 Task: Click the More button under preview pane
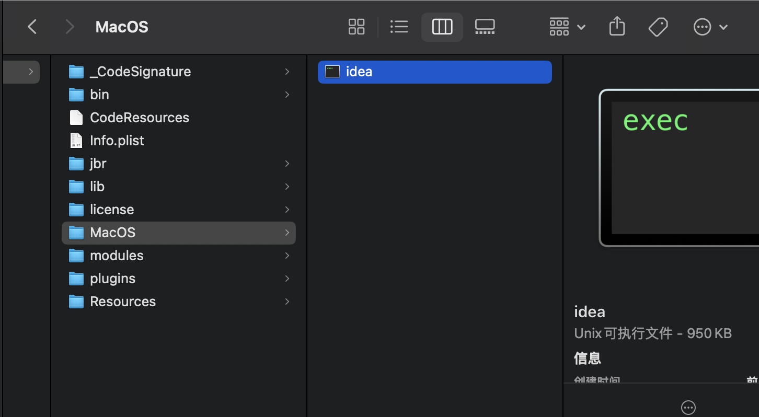point(688,407)
